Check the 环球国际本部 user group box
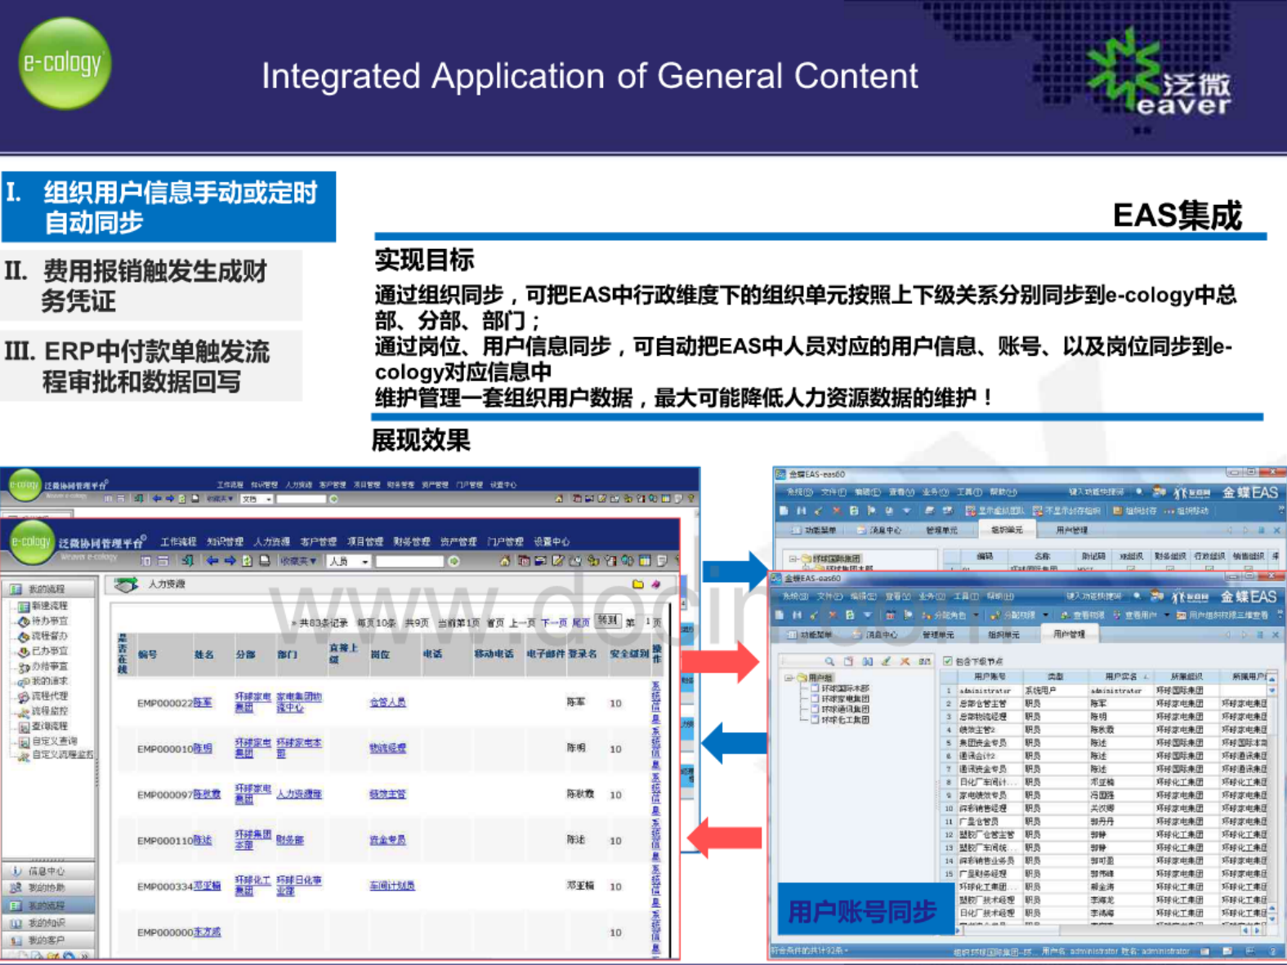The image size is (1287, 965). pyautogui.click(x=816, y=688)
